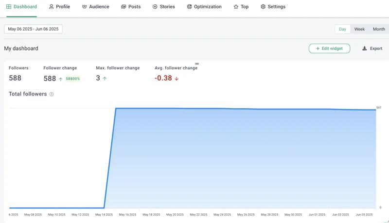Click the 597 chart value label
Image resolution: width=389 pixels, height=223 pixels.
379,108
